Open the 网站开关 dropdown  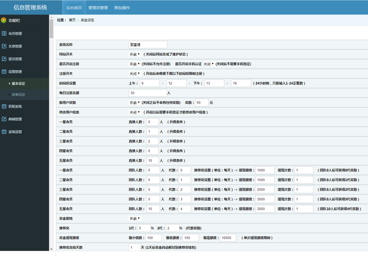pyautogui.click(x=135, y=54)
